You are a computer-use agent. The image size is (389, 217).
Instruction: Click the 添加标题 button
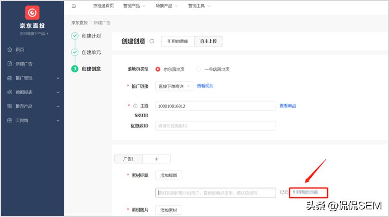pos(169,175)
